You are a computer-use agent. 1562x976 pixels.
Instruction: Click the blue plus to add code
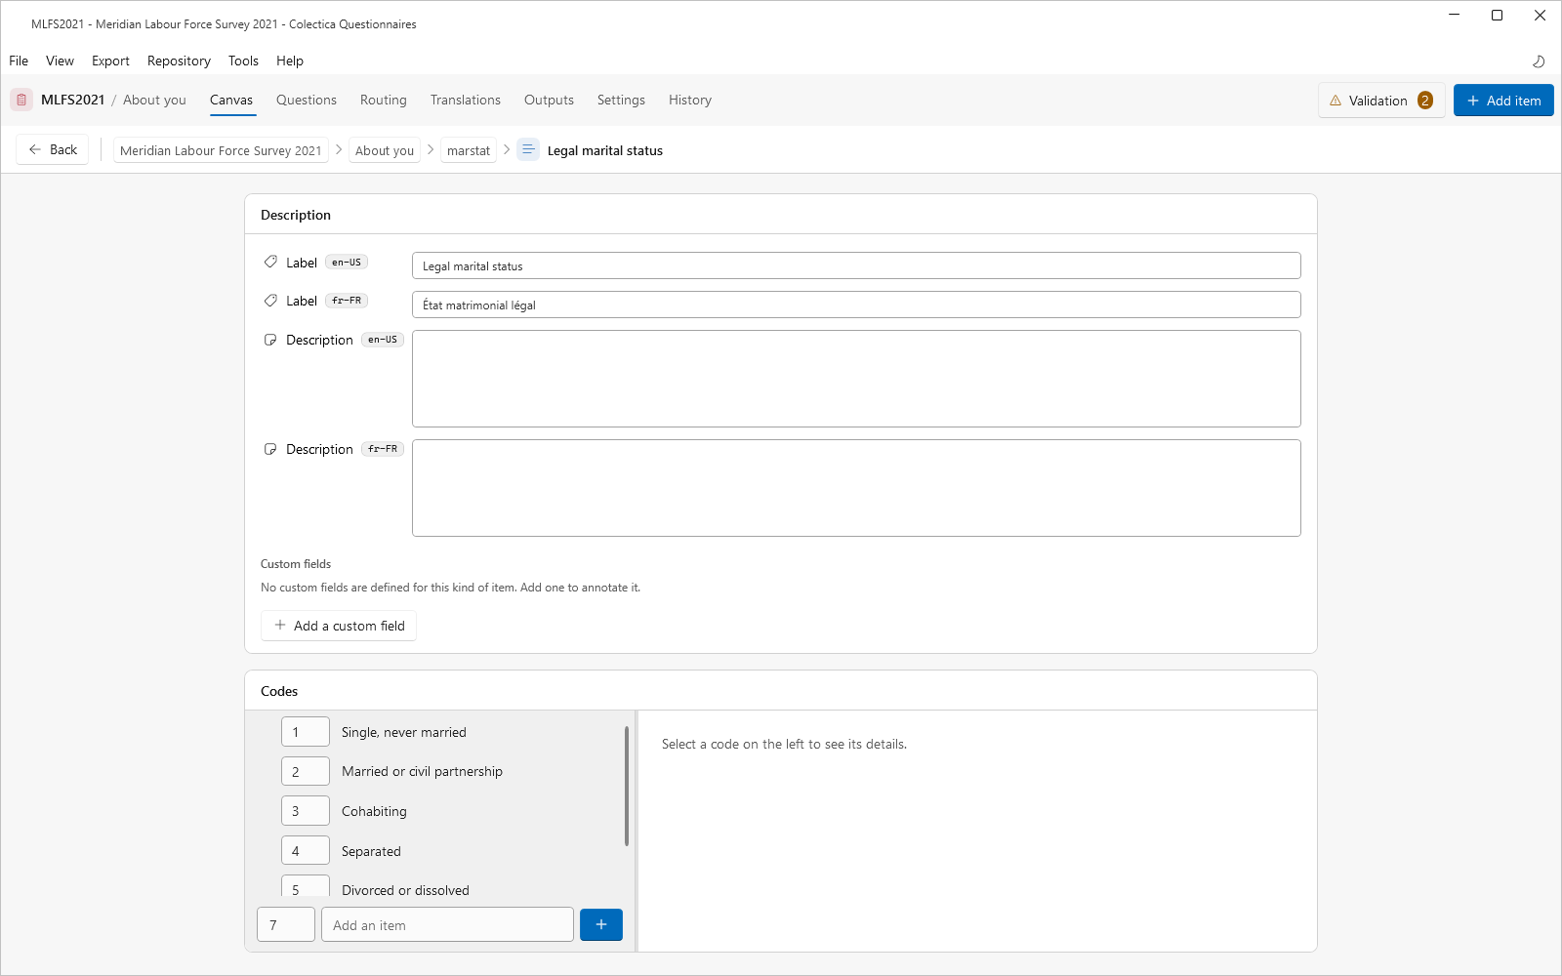click(x=601, y=924)
